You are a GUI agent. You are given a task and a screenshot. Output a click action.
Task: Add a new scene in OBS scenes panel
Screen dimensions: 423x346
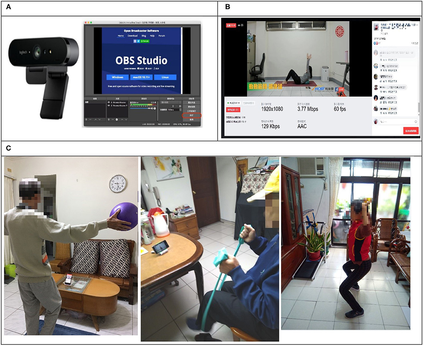pyautogui.click(x=86, y=119)
